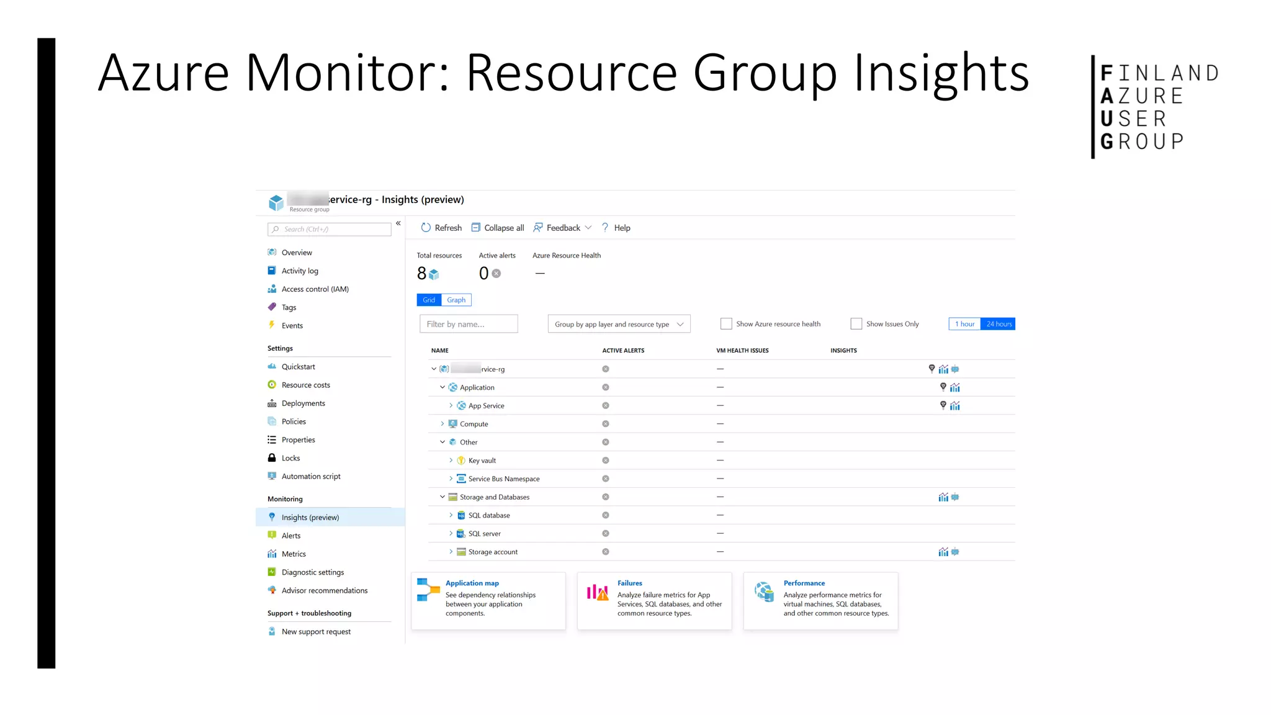This screenshot has width=1271, height=715.
Task: Click Collapse all button label
Action: click(x=504, y=228)
